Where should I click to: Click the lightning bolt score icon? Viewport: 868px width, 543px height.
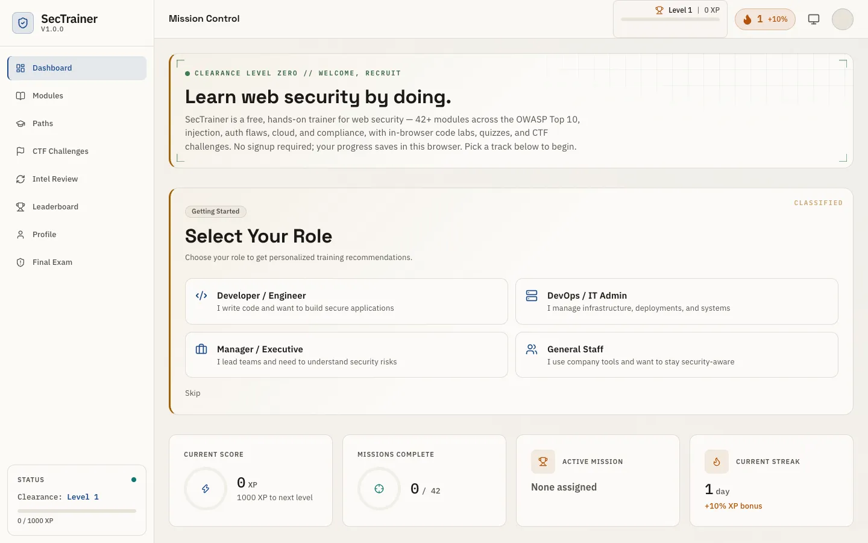pos(206,489)
